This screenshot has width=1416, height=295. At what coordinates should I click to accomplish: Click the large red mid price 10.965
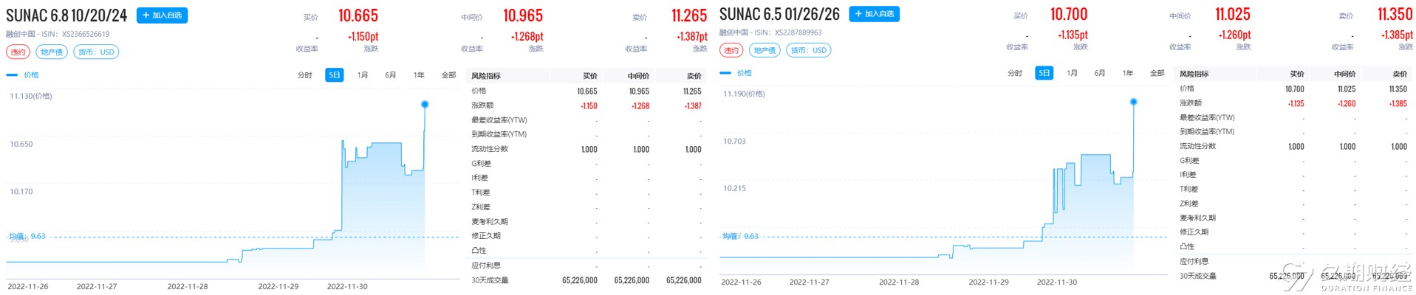(x=523, y=15)
